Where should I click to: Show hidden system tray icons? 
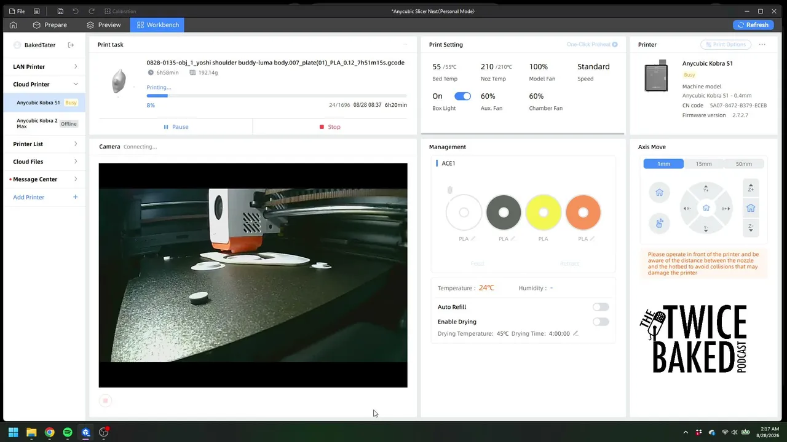[686, 432]
